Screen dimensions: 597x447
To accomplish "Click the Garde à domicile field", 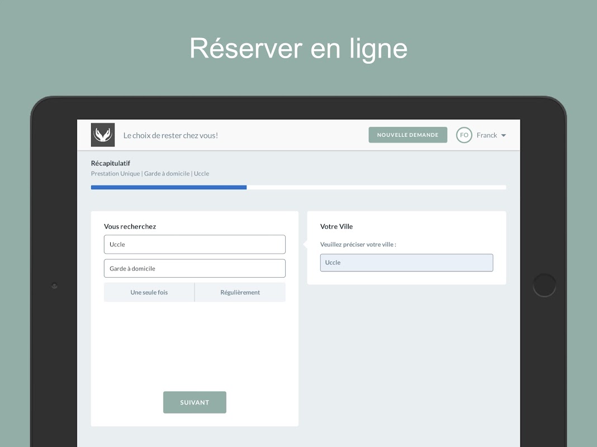I will 195,269.
